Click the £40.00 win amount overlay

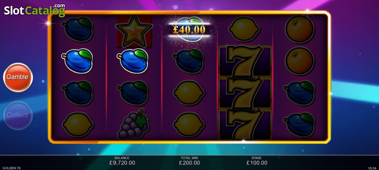(x=189, y=30)
